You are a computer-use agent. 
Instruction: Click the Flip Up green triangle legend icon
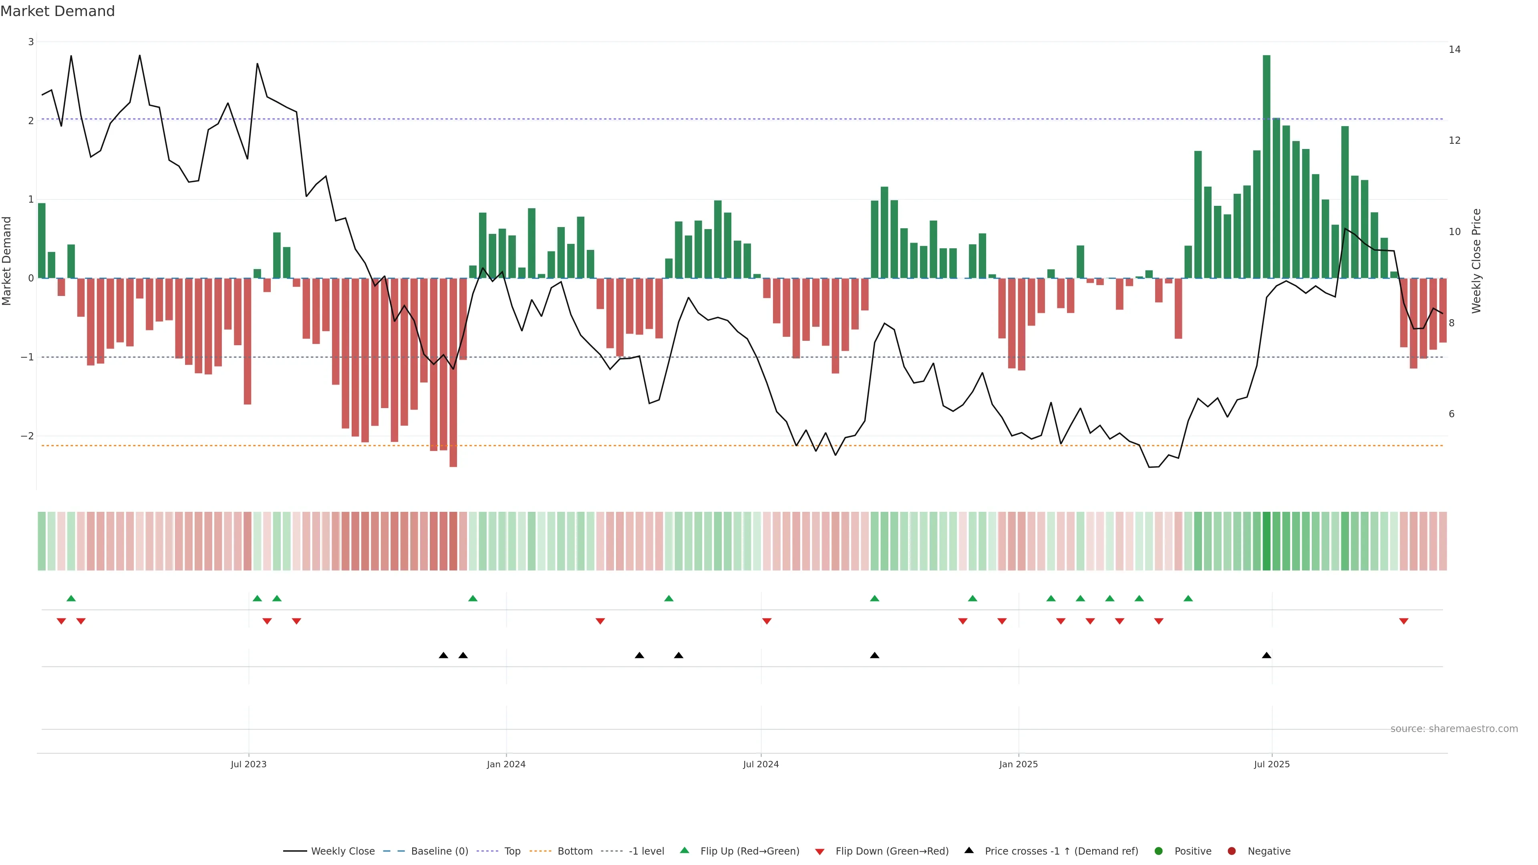pyautogui.click(x=685, y=851)
